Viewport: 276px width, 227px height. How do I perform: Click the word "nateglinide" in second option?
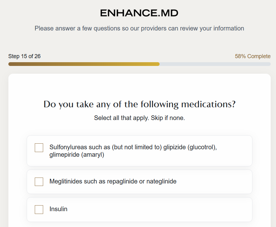(x=161, y=181)
